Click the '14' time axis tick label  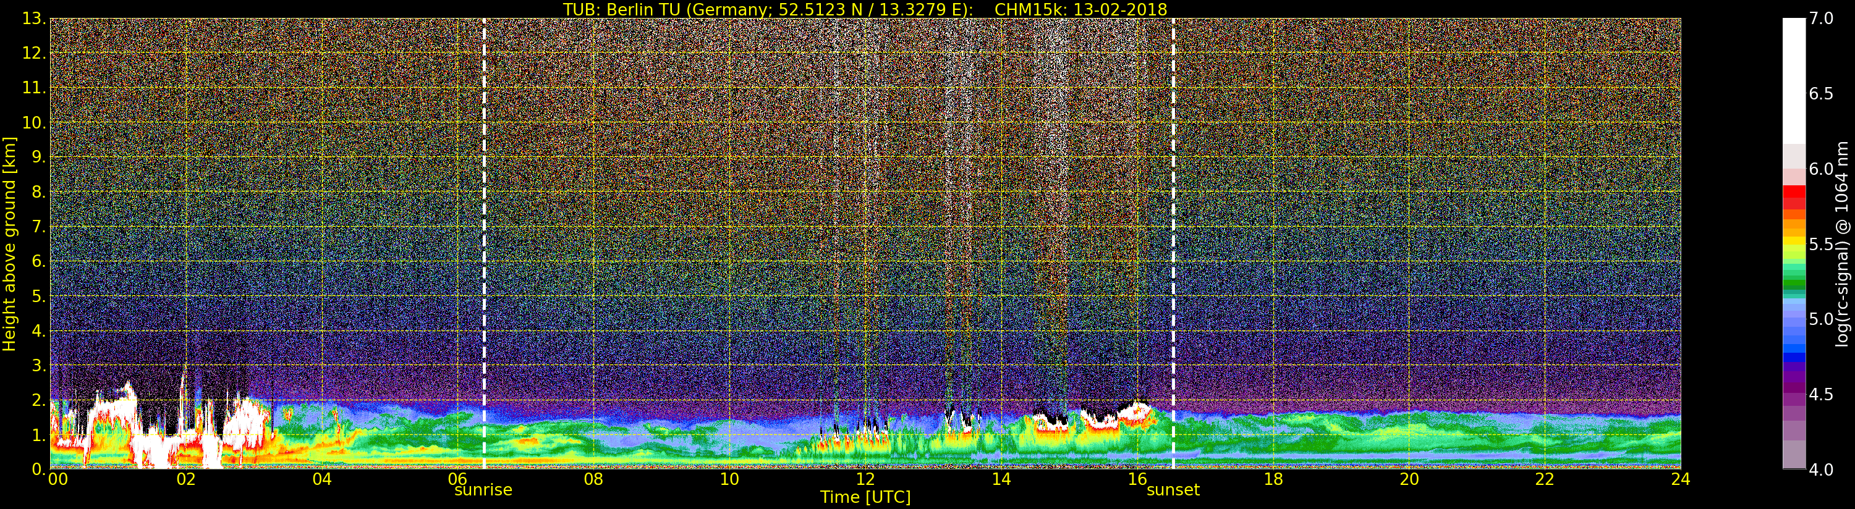tap(1001, 479)
